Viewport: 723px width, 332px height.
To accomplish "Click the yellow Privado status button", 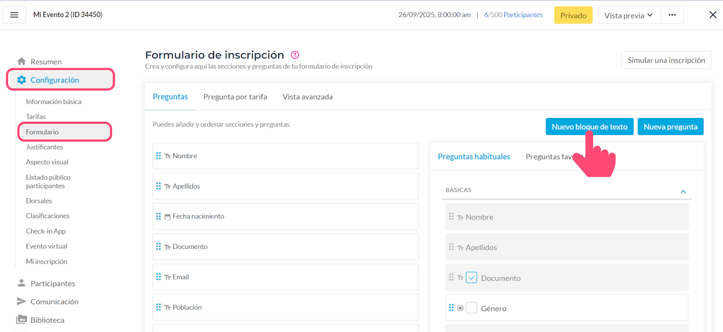I will pos(573,15).
